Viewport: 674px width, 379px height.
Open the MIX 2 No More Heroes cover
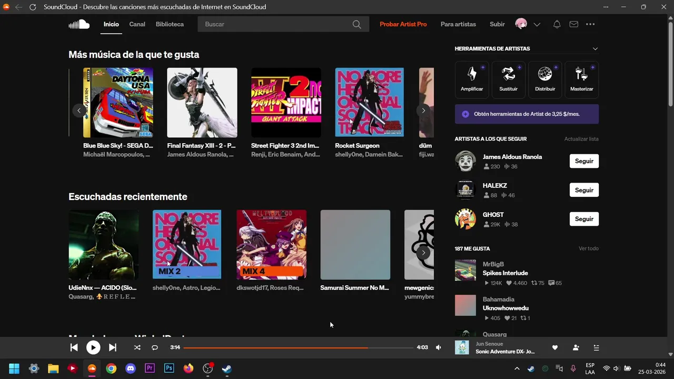tap(187, 245)
